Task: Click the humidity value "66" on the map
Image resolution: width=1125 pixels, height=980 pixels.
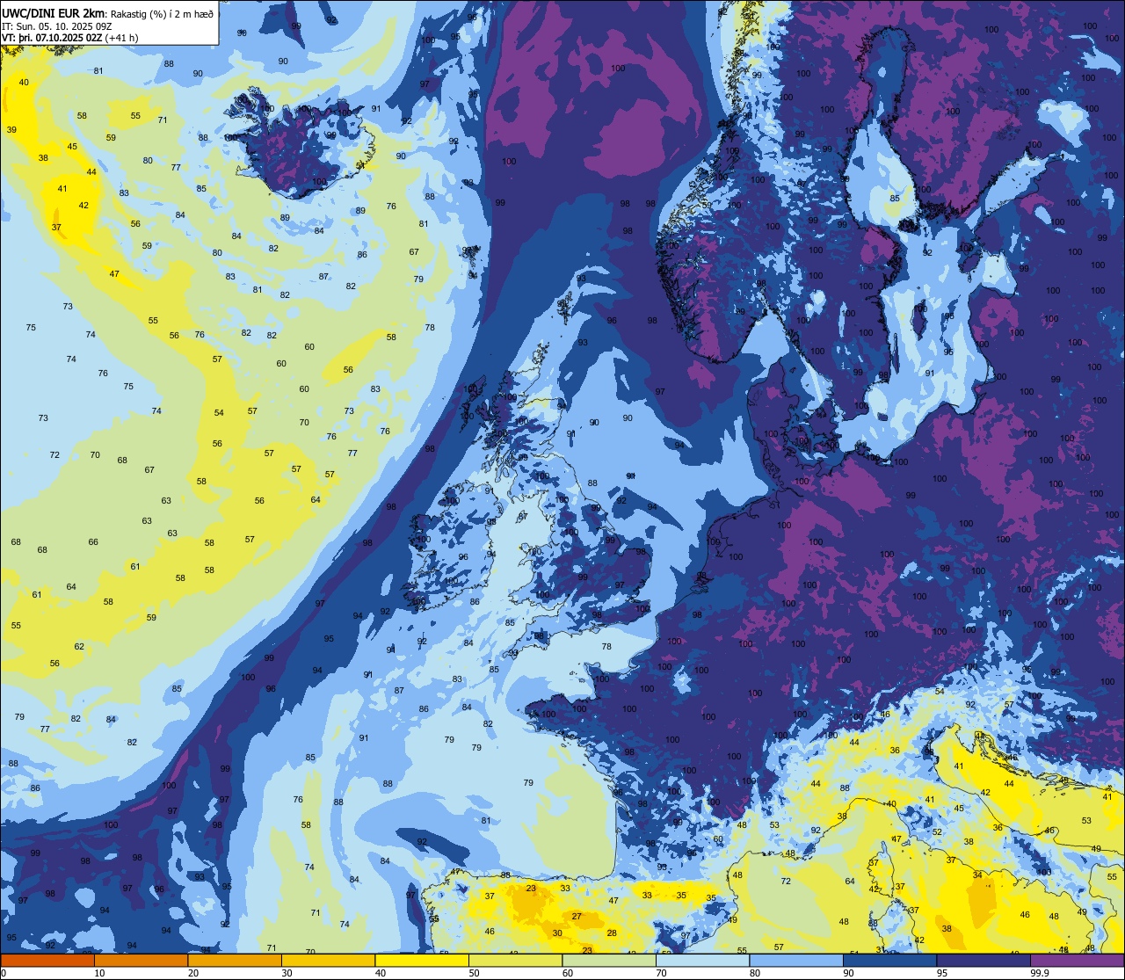Action: 93,542
